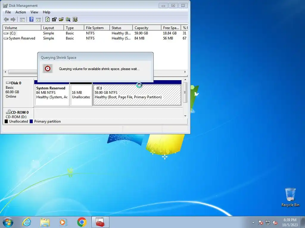The width and height of the screenshot is (305, 228).
Task: Click the Disk 0 drive icon
Action: point(8,83)
